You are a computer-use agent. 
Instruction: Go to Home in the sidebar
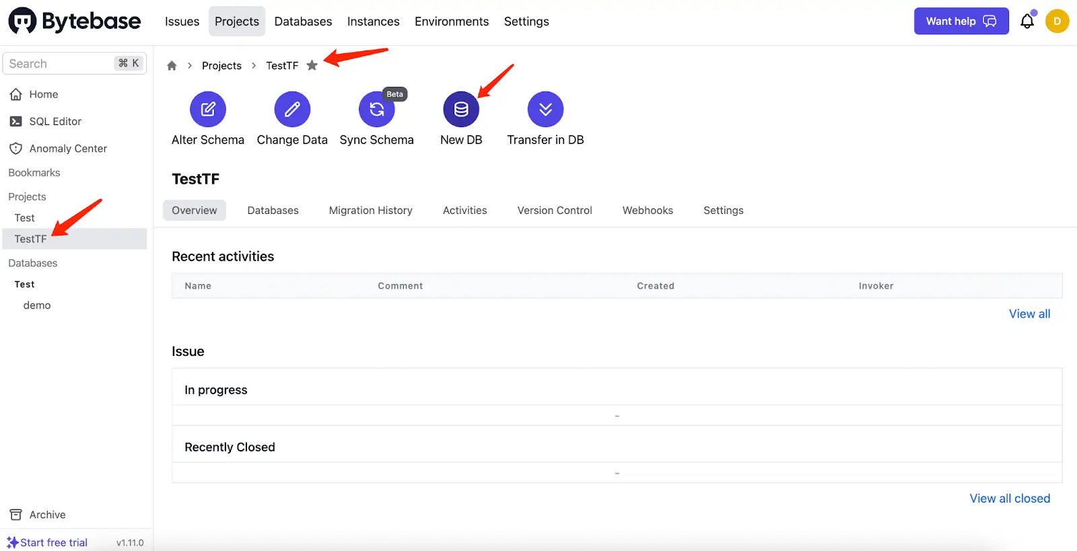(43, 94)
